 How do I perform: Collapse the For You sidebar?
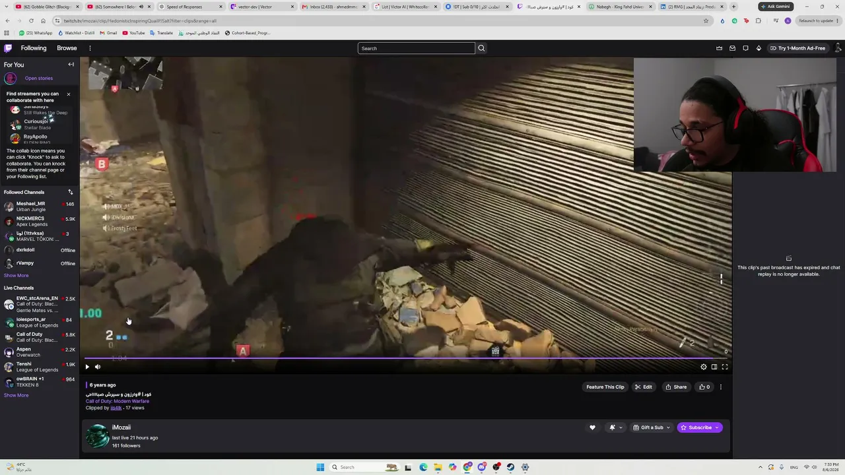(x=71, y=65)
